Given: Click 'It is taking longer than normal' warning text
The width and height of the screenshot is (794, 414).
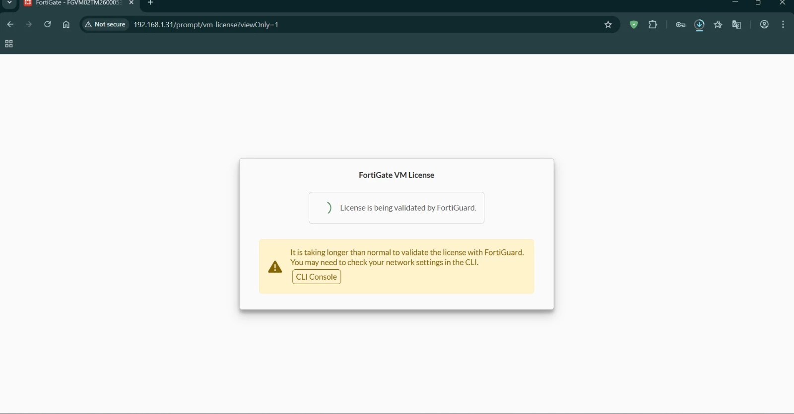Looking at the screenshot, I should pos(407,252).
